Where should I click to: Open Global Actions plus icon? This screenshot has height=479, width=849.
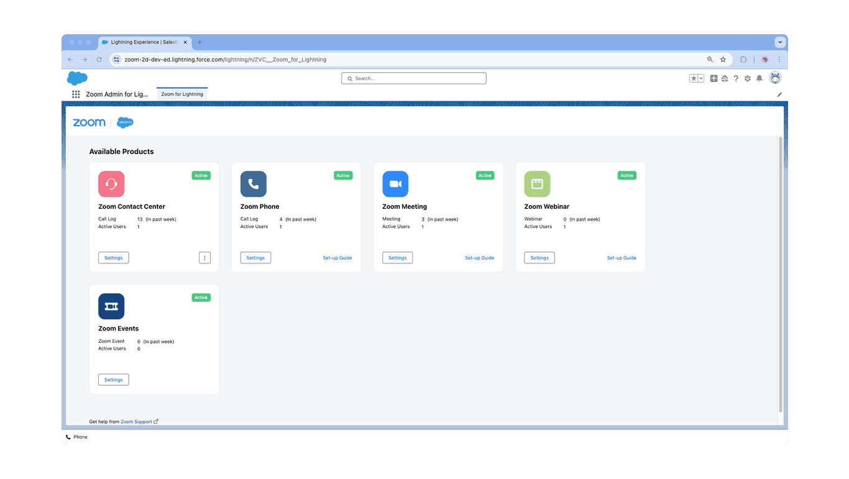click(x=714, y=78)
